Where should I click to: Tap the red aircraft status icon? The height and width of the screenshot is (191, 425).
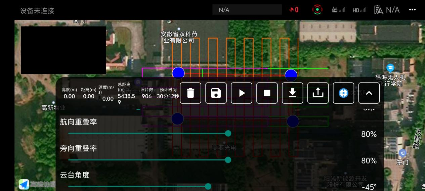pos(317,10)
